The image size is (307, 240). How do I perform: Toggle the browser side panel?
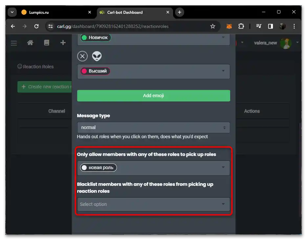270,26
